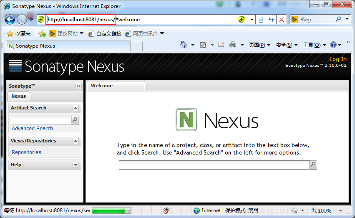The height and width of the screenshot is (218, 355).
Task: Click the Sonatype Nexus tab favicon
Action: (11, 46)
